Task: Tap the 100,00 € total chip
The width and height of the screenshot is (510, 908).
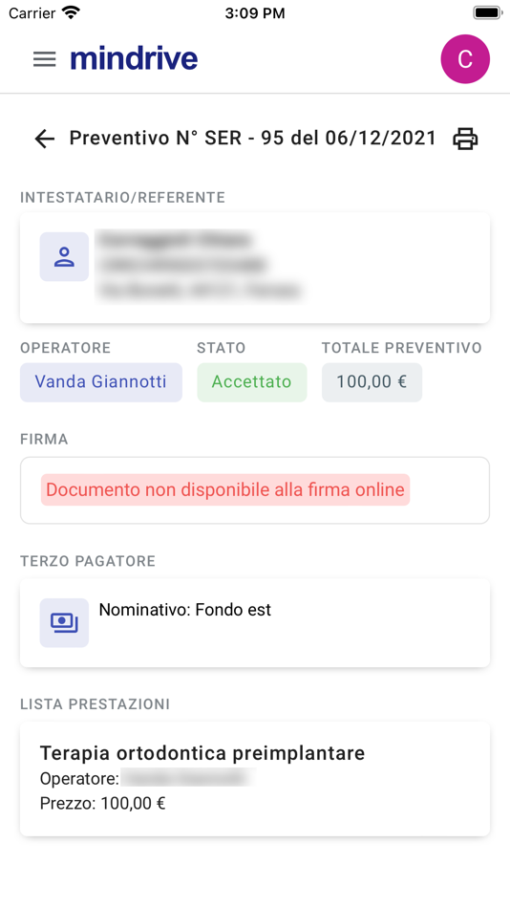Action: (372, 382)
